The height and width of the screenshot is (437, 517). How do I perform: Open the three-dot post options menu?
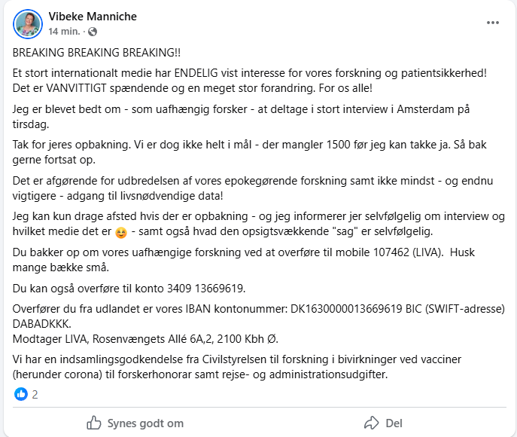493,23
